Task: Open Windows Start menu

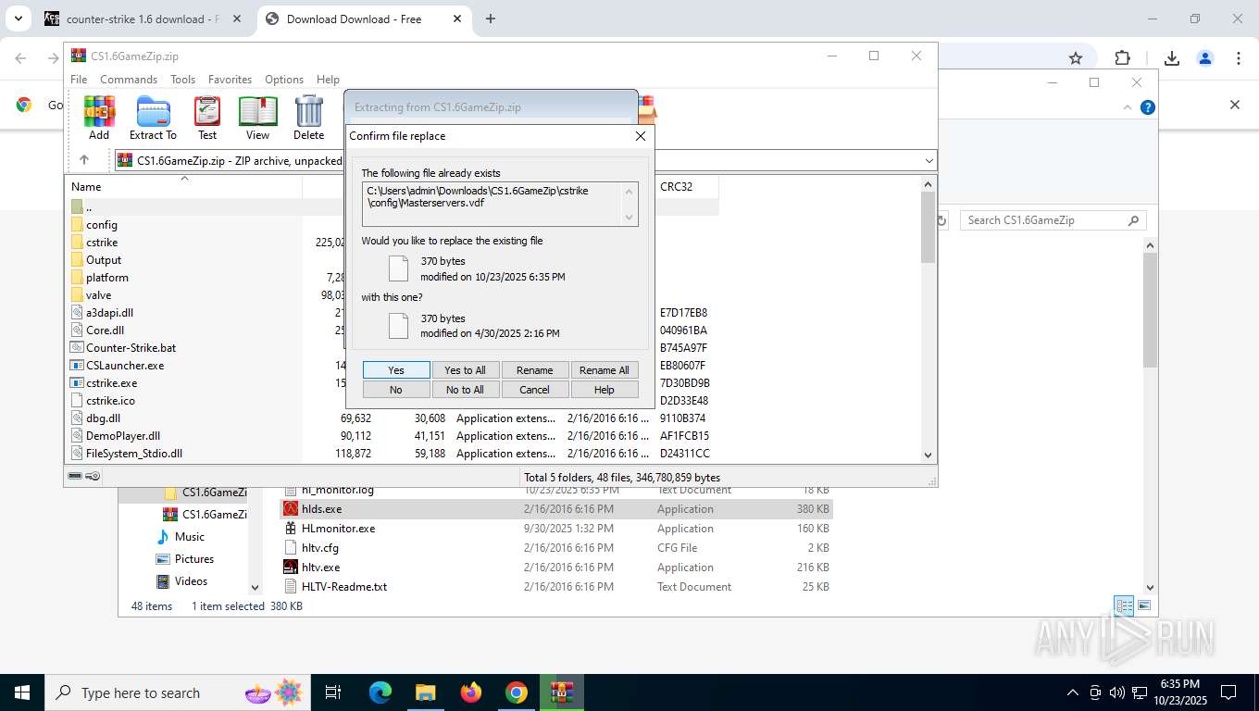Action: click(x=21, y=692)
